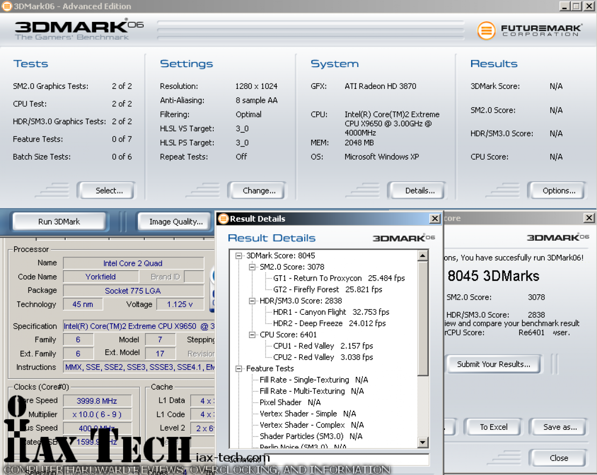Click the Core Speed value 3999.8 MHz
The image size is (597, 475).
pos(97,401)
